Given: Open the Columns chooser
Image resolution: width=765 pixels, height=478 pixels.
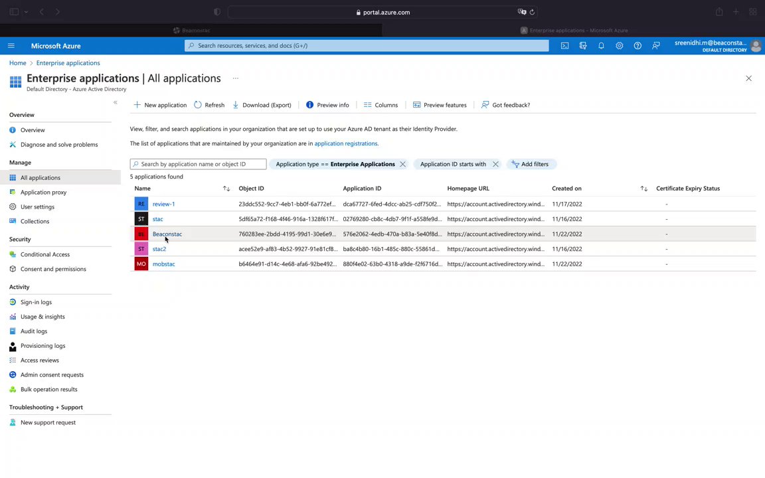Looking at the screenshot, I should pyautogui.click(x=381, y=105).
